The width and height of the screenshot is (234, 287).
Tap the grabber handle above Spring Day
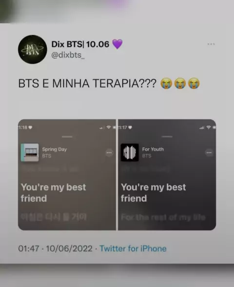coord(67,137)
